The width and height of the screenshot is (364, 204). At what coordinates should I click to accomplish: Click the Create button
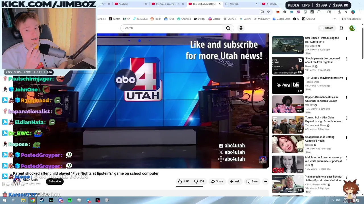click(326, 28)
